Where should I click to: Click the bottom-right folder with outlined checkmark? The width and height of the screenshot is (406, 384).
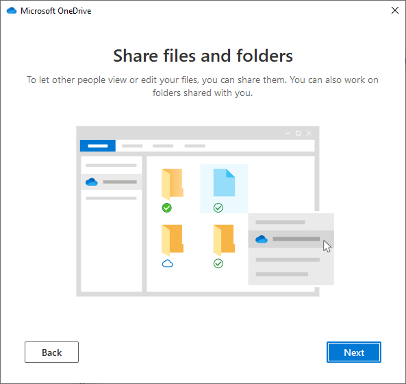coord(224,239)
